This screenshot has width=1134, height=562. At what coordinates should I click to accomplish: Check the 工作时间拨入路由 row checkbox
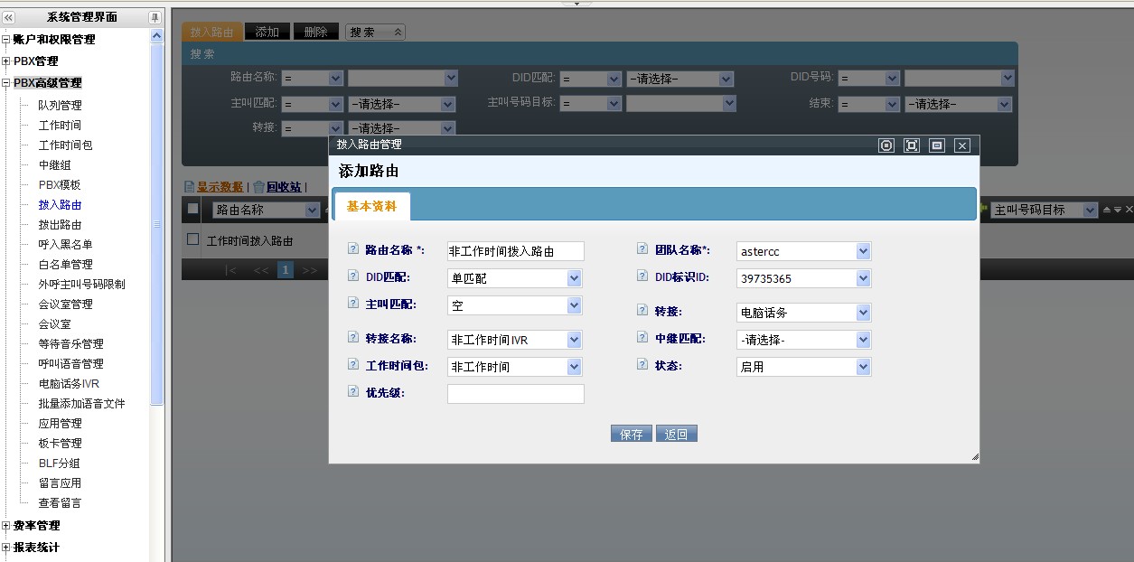[192, 240]
